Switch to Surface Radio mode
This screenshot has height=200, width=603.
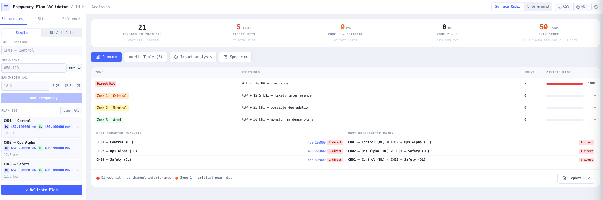(507, 7)
